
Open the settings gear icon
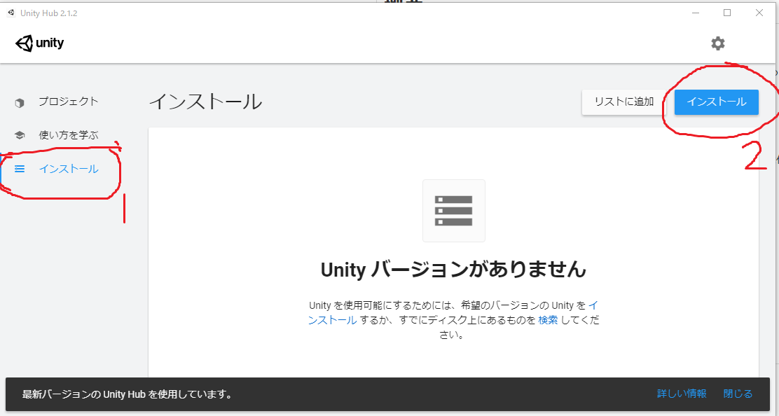coord(718,43)
